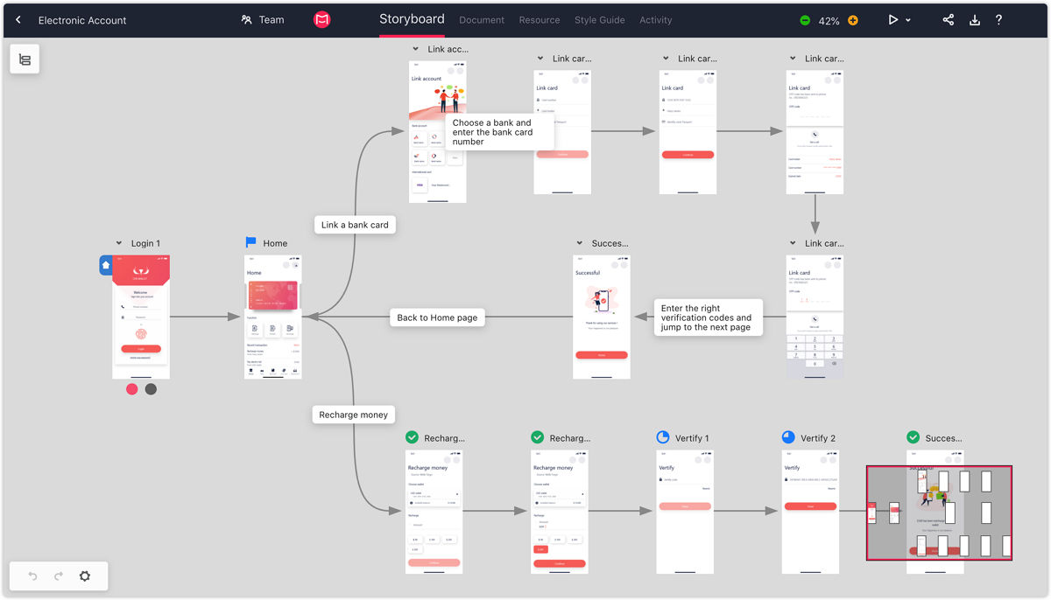Switch to the Document tab

pyautogui.click(x=482, y=20)
